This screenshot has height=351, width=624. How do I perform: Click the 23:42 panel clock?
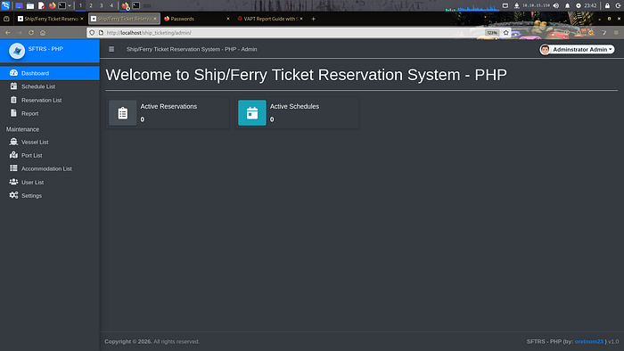(x=590, y=5)
